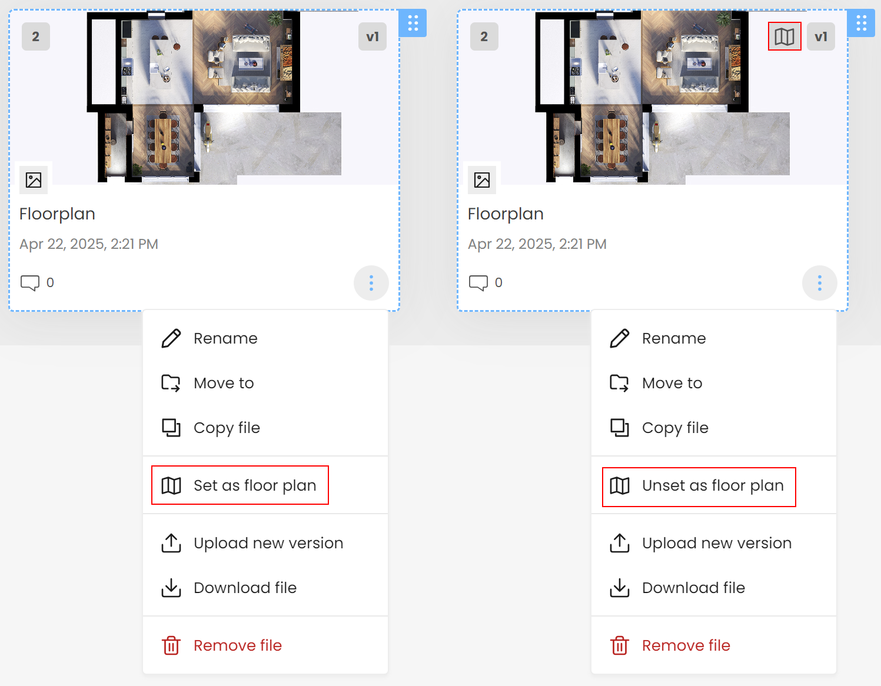This screenshot has width=881, height=686.
Task: Click red trash icon in left menu
Action: (171, 645)
